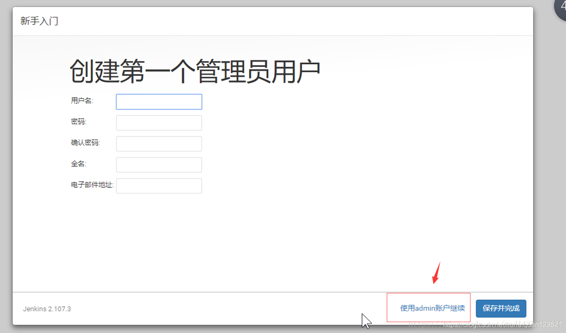
Task: Click the dialog footer bar area
Action: pos(262,309)
